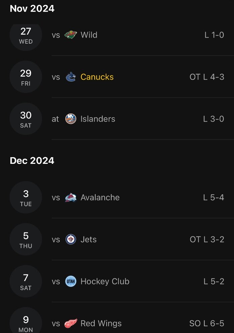
Task: View the OT L 4-3 game result
Action: 207,77
